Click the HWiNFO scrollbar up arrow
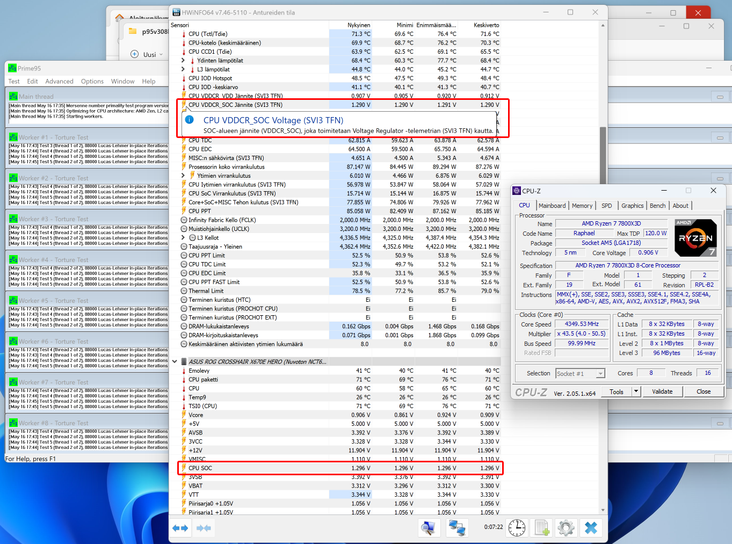This screenshot has height=544, width=732. [603, 25]
